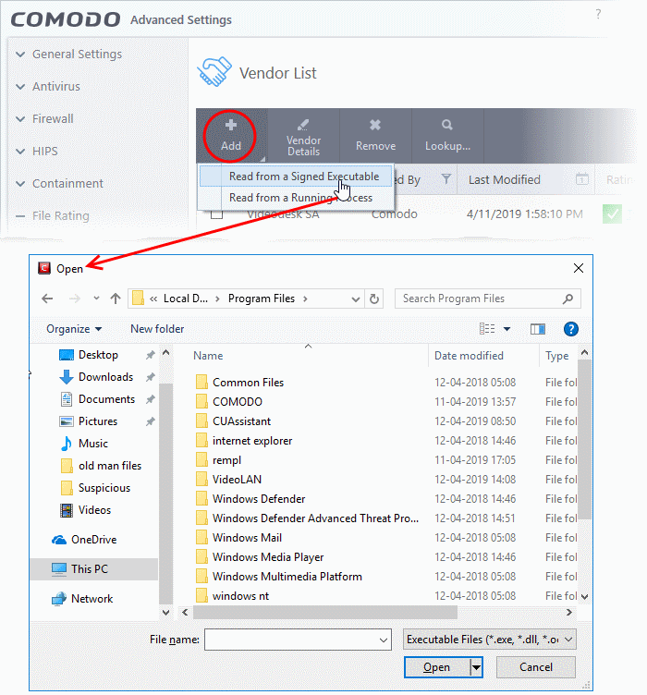This screenshot has height=695, width=647.
Task: Click the Open button's dropdown arrow
Action: point(476,667)
